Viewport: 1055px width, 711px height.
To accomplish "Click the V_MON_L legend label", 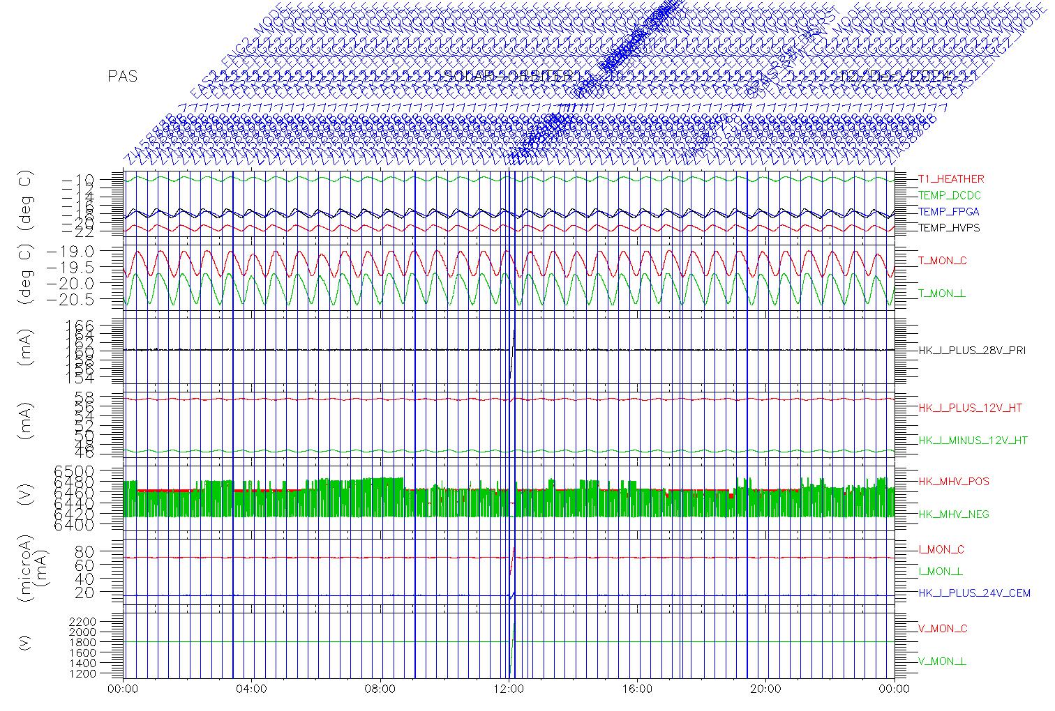I will tap(942, 662).
